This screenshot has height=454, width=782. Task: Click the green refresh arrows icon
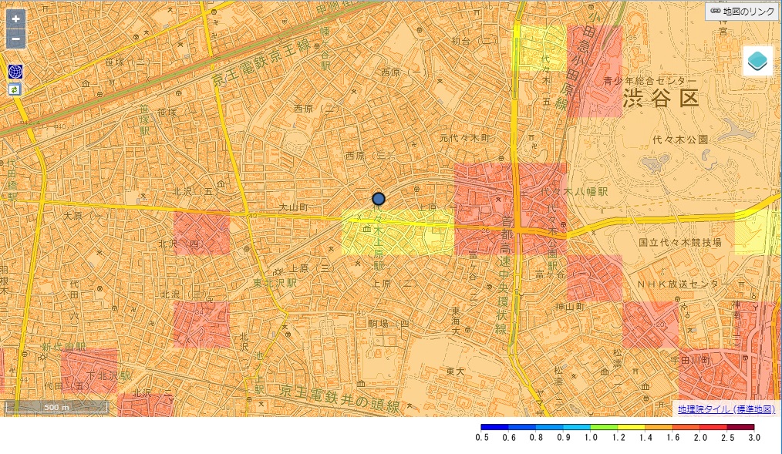[15, 89]
